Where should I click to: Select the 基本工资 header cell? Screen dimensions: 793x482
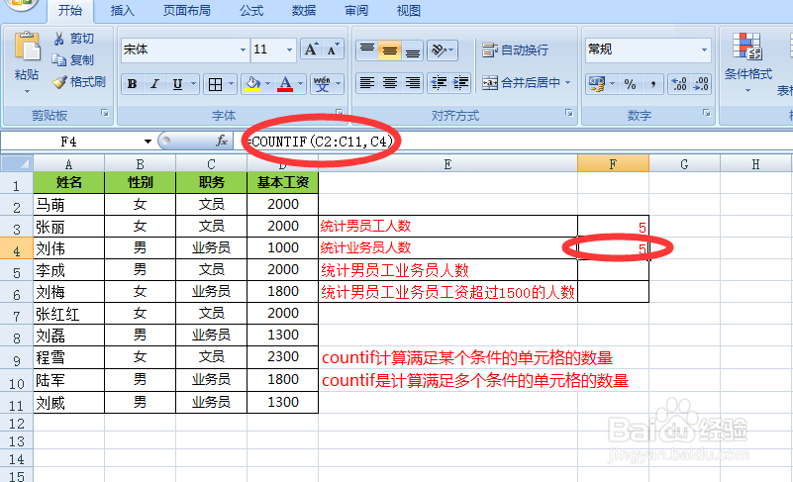point(283,182)
